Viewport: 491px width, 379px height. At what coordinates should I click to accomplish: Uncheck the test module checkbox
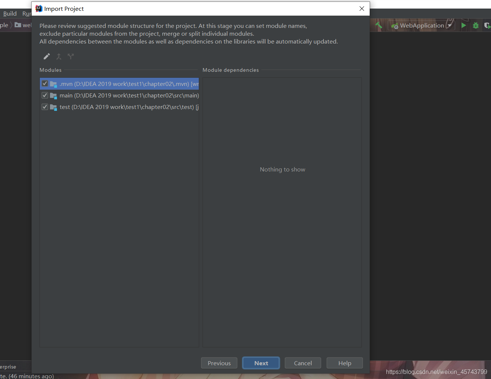pos(45,107)
